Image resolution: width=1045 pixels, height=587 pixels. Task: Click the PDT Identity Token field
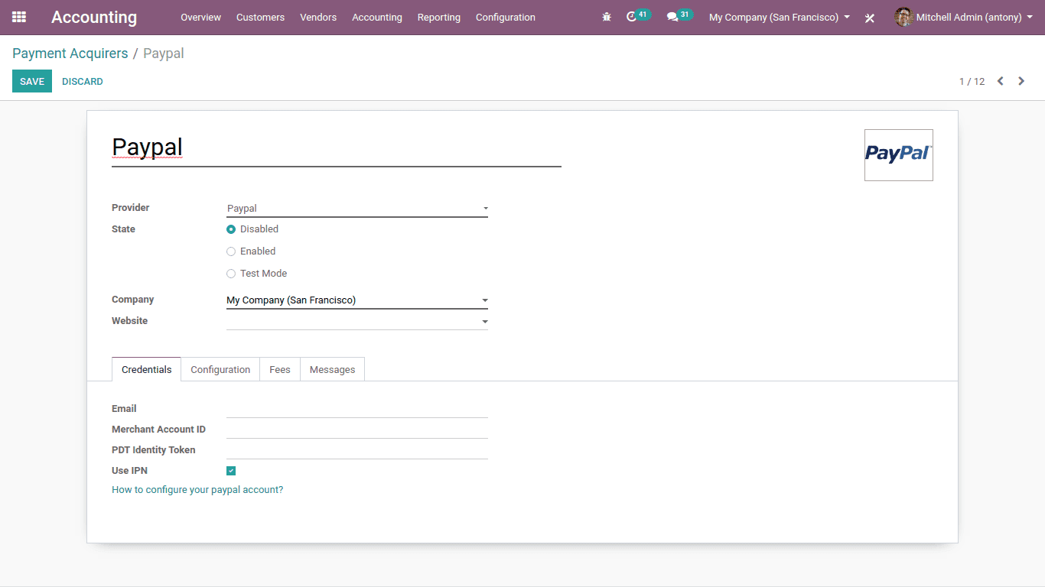pyautogui.click(x=357, y=450)
